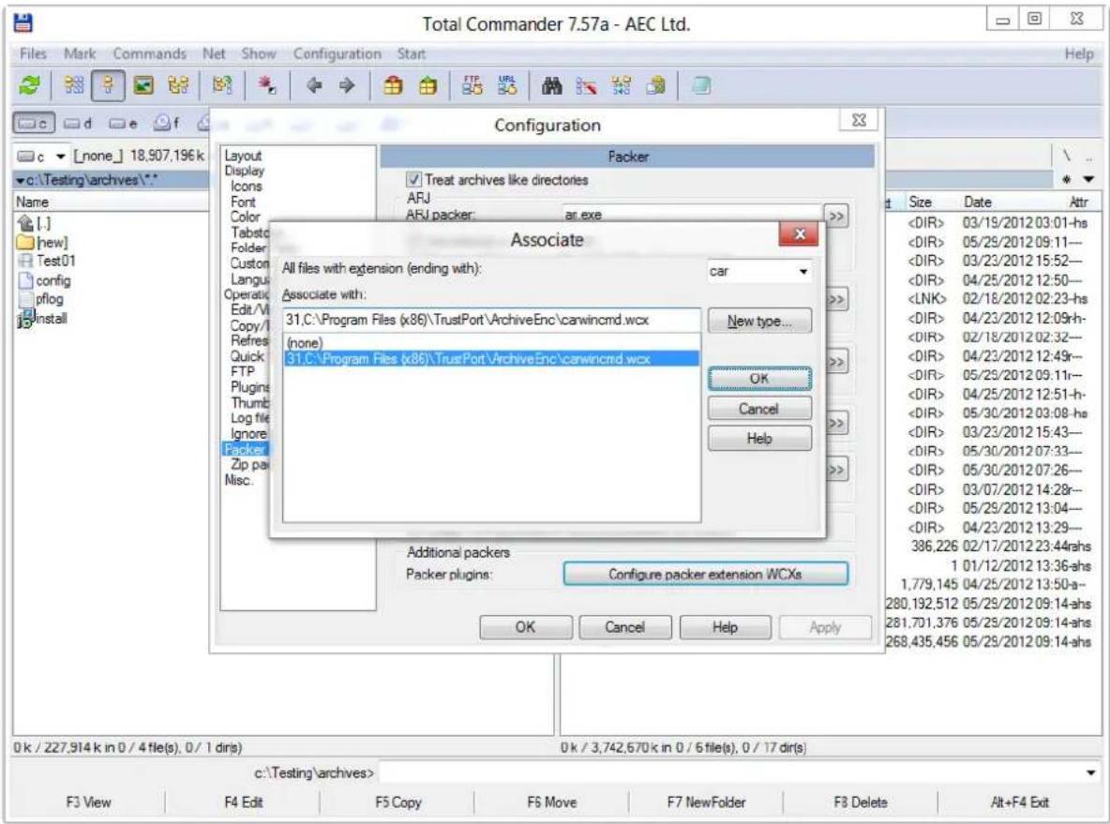Toggle Treat archives like directories checkbox

click(x=413, y=180)
